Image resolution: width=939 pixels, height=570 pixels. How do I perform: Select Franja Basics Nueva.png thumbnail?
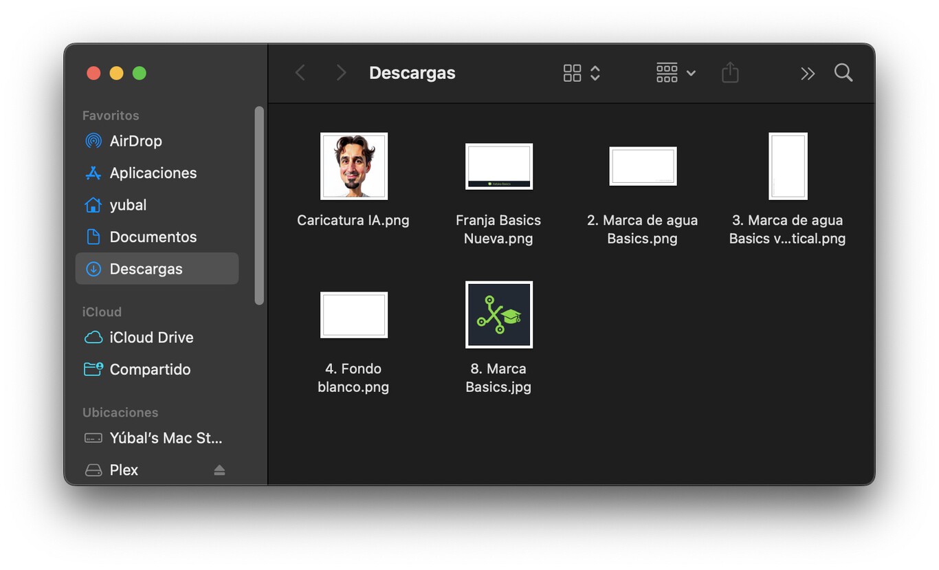(499, 166)
